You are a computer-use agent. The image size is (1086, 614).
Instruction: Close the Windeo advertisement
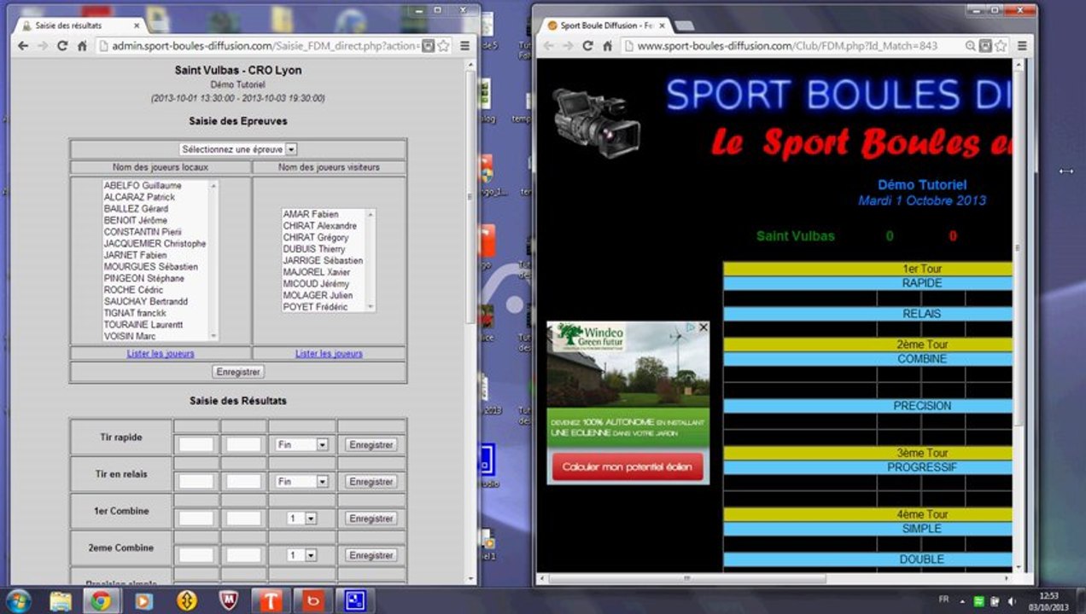(x=703, y=327)
